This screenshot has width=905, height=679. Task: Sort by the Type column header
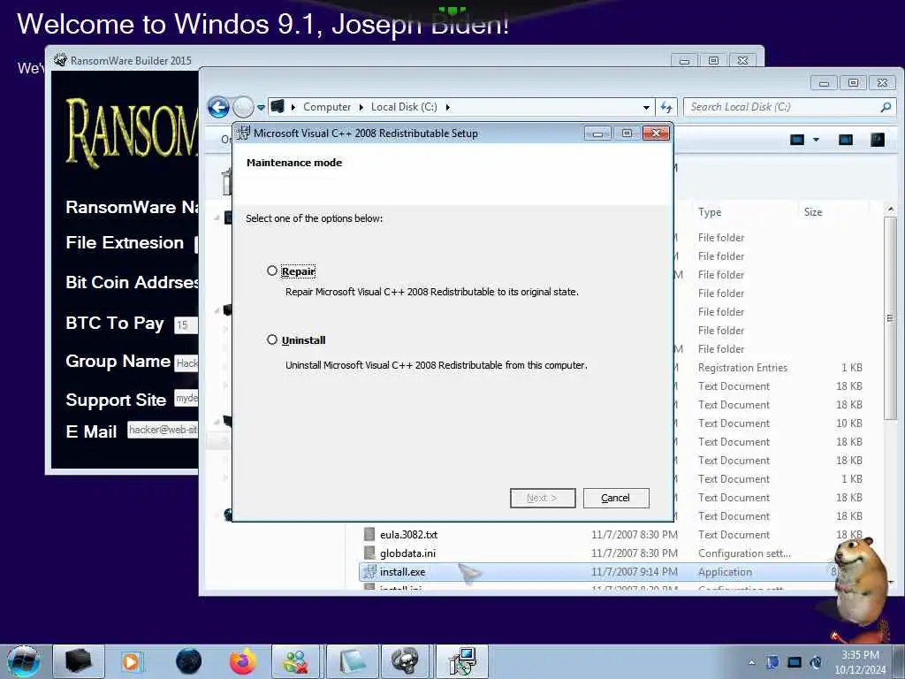pyautogui.click(x=710, y=212)
